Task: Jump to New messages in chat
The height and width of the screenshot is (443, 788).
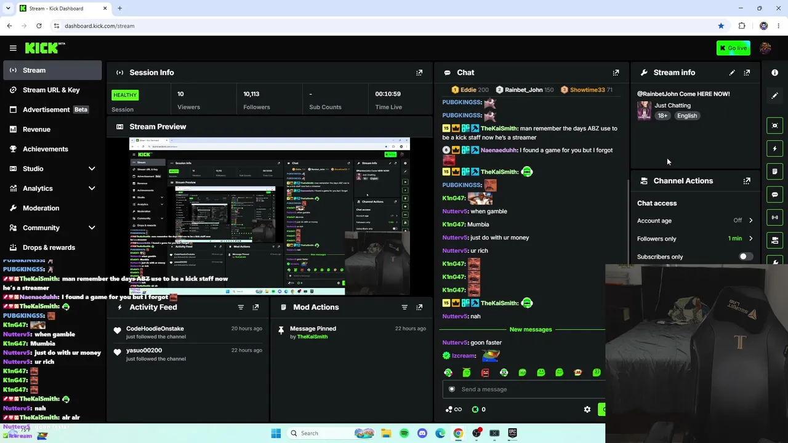Action: coord(531,329)
